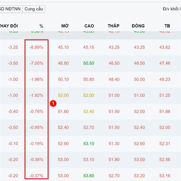Viewport: 181px width, 181px height.
Task: Sort by the THẤP column header
Action: click(114, 26)
